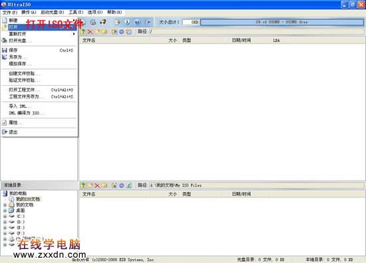366x263 pixels.
Task: Click the green up-folder arrow in ISO toolbar
Action: pos(83,32)
